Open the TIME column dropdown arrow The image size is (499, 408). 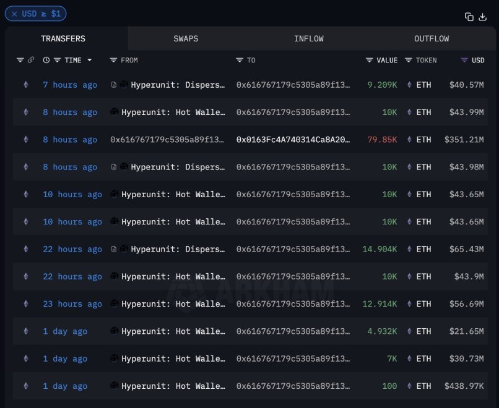(89, 60)
